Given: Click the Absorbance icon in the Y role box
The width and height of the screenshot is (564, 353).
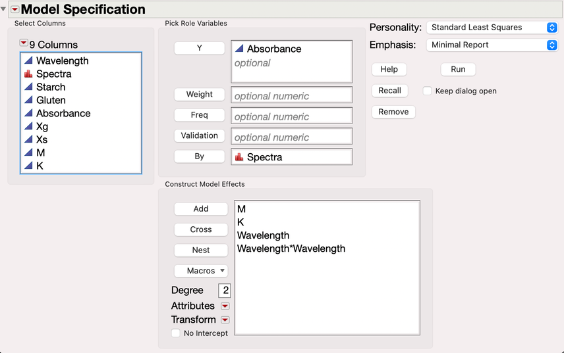Looking at the screenshot, I should pyautogui.click(x=239, y=49).
